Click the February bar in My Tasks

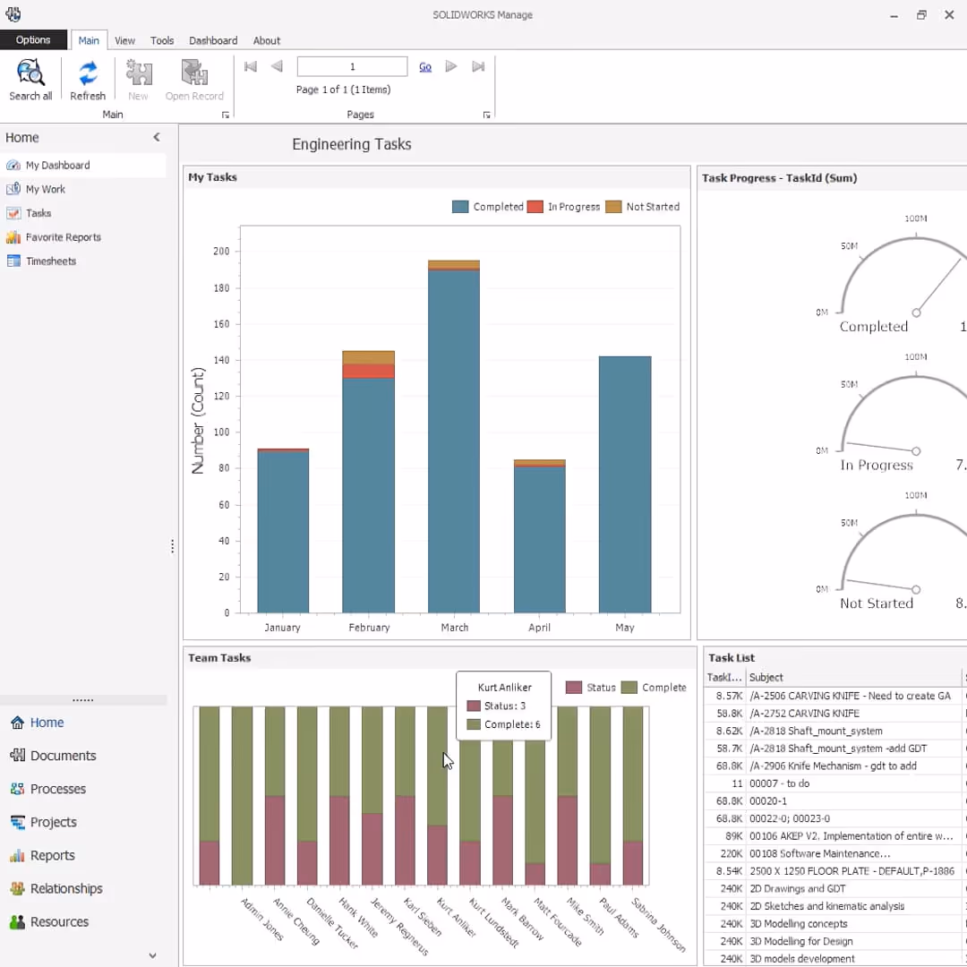pos(368,482)
